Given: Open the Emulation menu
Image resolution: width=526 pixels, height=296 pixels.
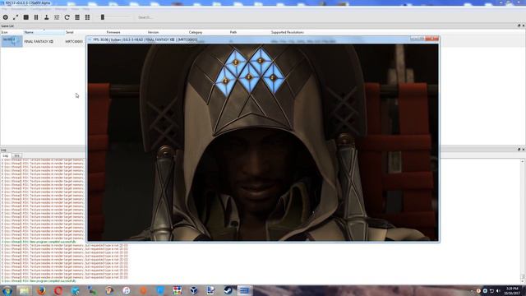Looking at the screenshot, I should (19, 9).
